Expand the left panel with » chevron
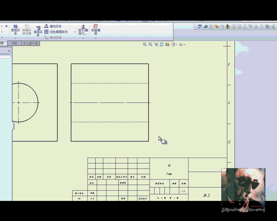The width and height of the screenshot is (277, 221). (9, 51)
